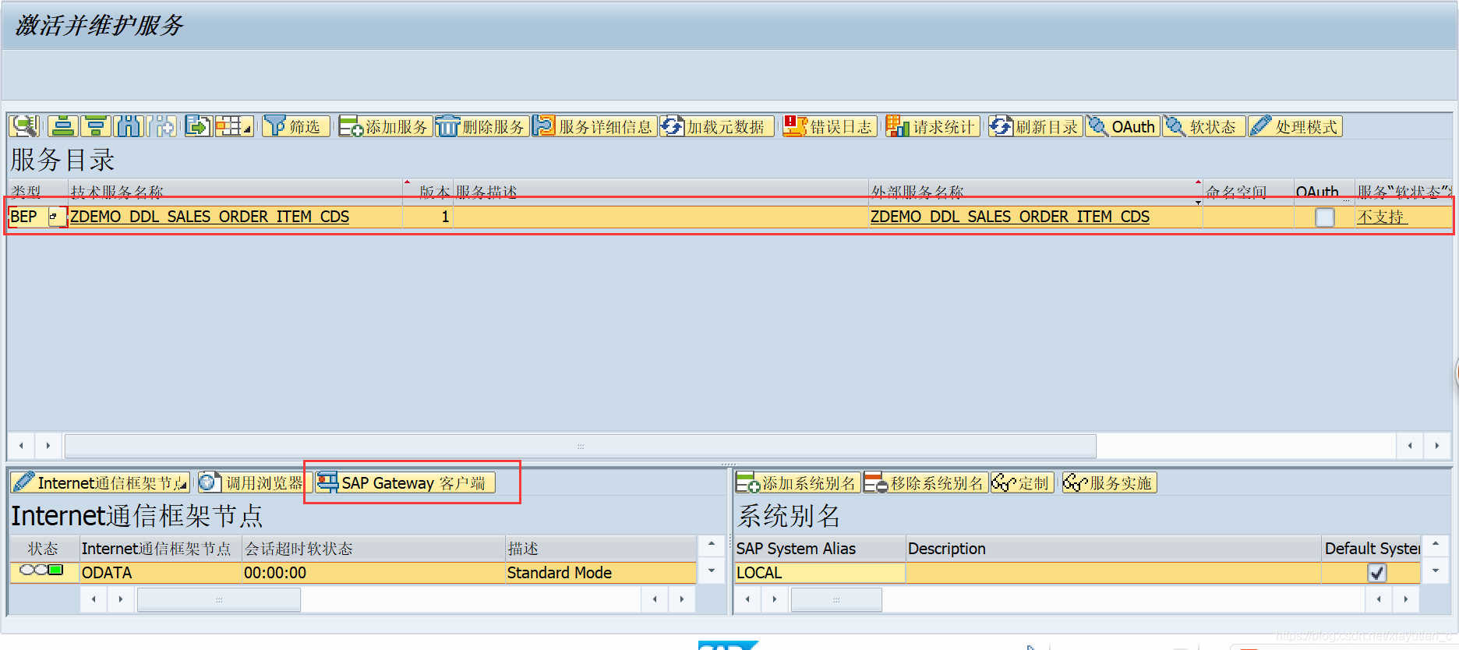Click the Details magnifier icon in toolbar
1459x650 pixels.
coord(25,125)
